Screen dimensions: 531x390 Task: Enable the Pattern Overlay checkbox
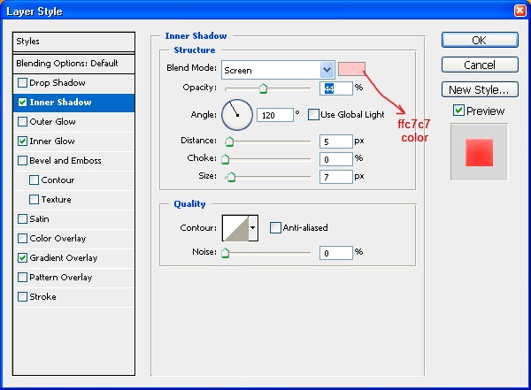click(x=22, y=278)
